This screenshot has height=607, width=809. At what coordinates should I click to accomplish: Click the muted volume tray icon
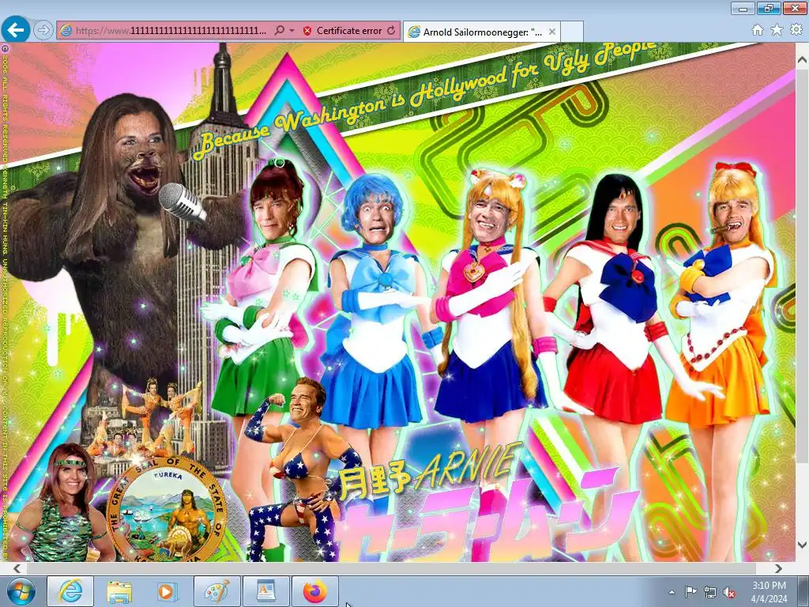coord(729,593)
